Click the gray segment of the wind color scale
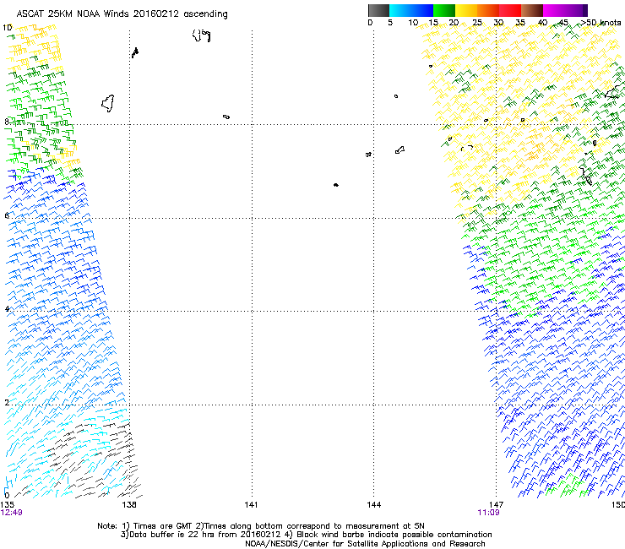 [x=378, y=10]
